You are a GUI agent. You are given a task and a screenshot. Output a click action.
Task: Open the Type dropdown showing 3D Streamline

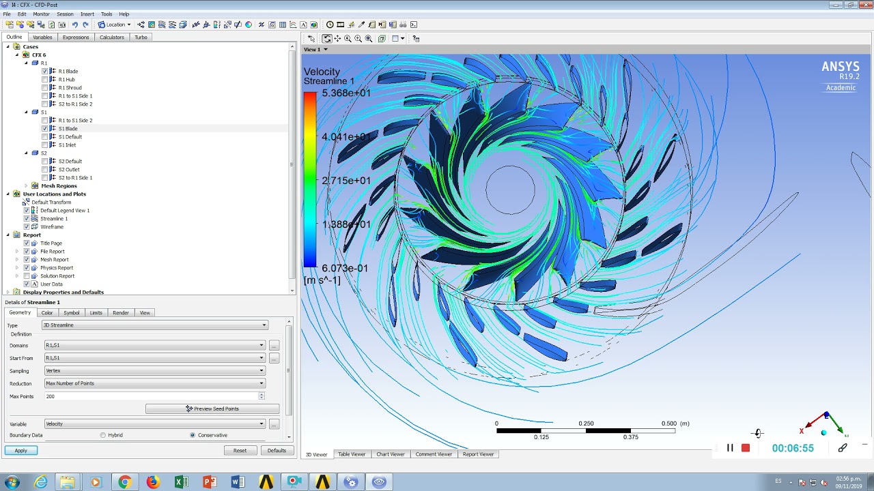point(155,325)
